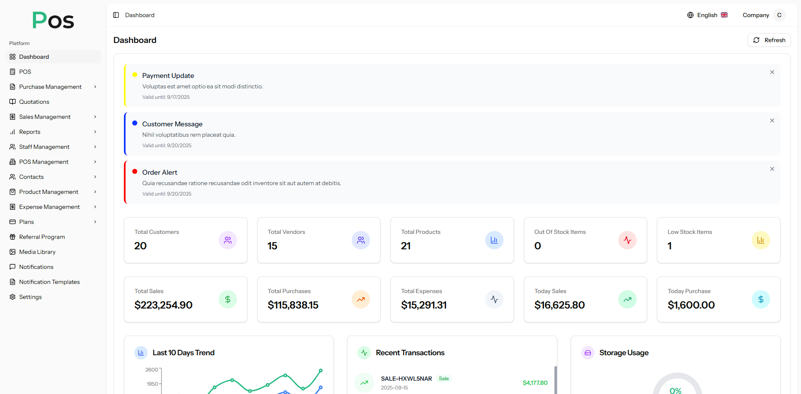
Task: Click the Total Sales dollar icon
Action: coord(227,299)
